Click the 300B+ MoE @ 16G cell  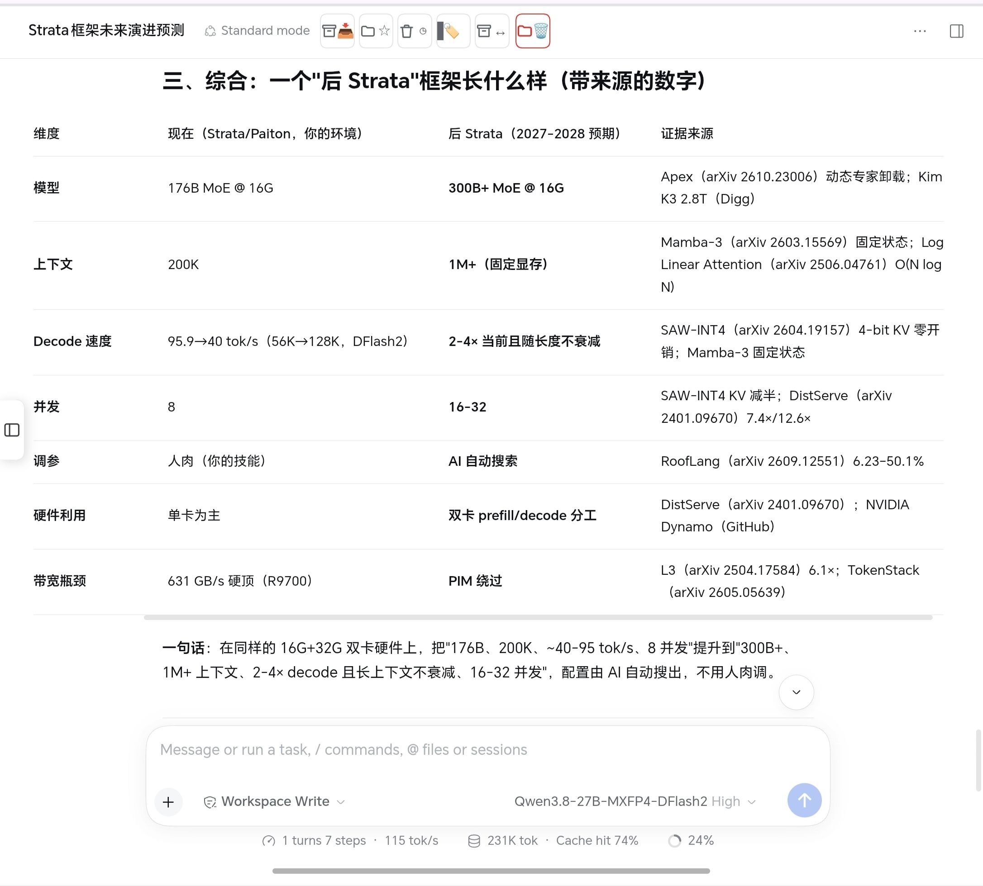(x=506, y=189)
